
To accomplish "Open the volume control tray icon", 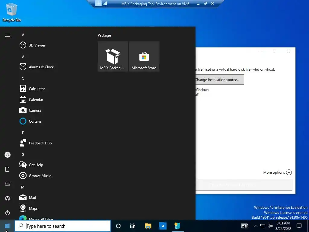I will [x=270, y=226].
